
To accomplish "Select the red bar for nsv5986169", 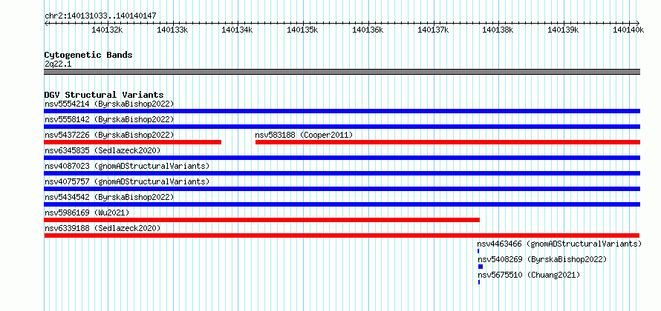I will coord(261,220).
